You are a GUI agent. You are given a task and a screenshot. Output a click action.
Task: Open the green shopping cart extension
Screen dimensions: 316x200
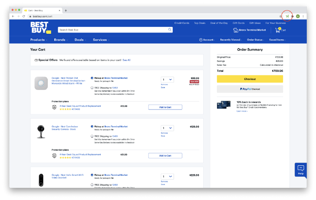point(287,16)
